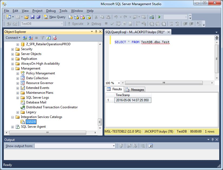
Task: Click the Navigate Forward icon
Action: click(x=144, y=17)
